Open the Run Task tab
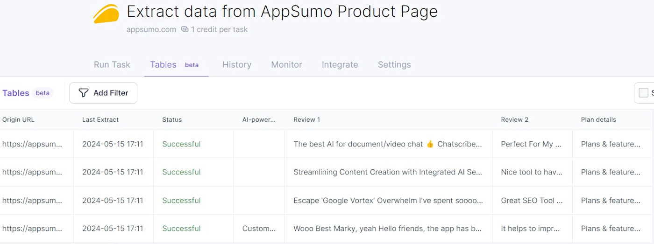 coord(112,65)
